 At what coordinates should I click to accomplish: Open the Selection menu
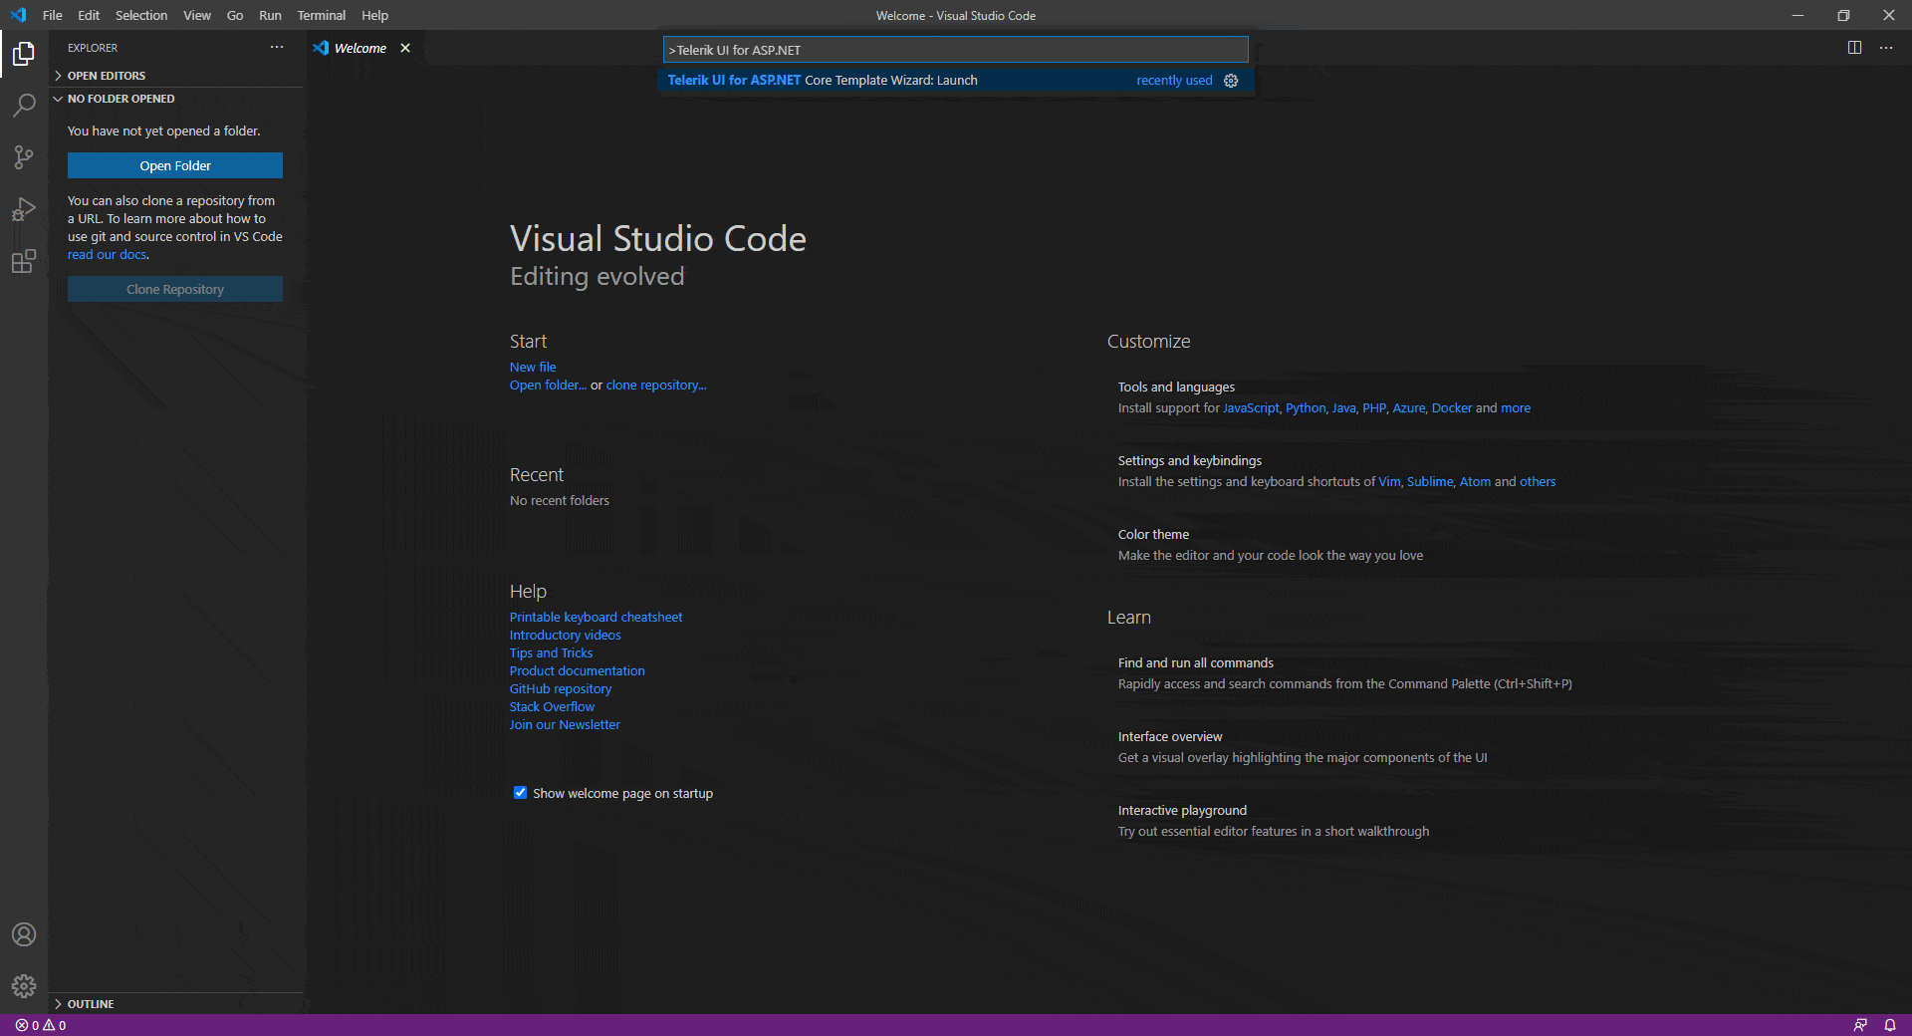click(x=141, y=15)
